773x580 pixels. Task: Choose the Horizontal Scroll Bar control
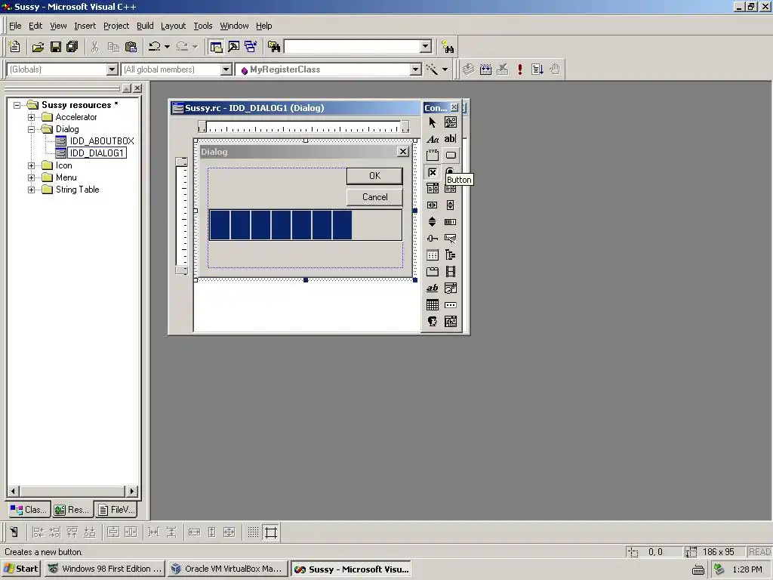coord(433,205)
